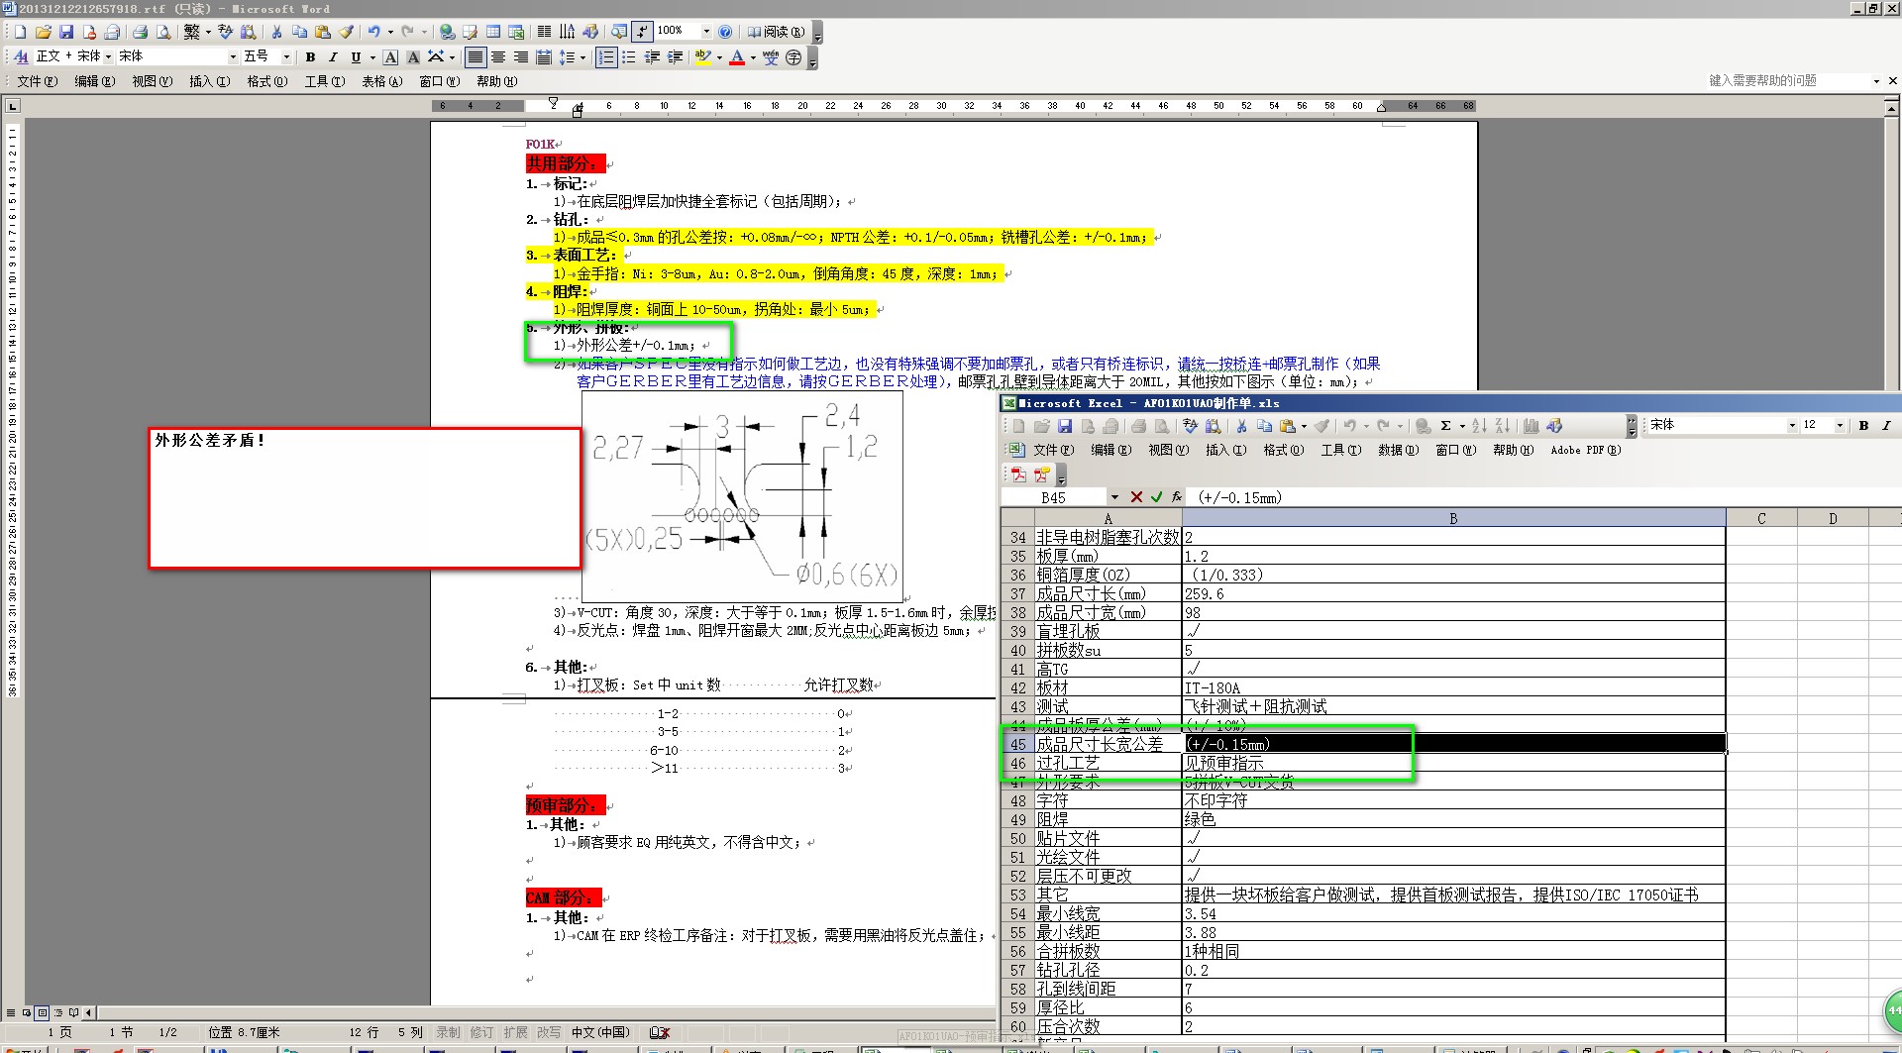Image resolution: width=1902 pixels, height=1053 pixels.
Task: Open Excel Adobe PDF(B) menu
Action: pyautogui.click(x=1585, y=450)
